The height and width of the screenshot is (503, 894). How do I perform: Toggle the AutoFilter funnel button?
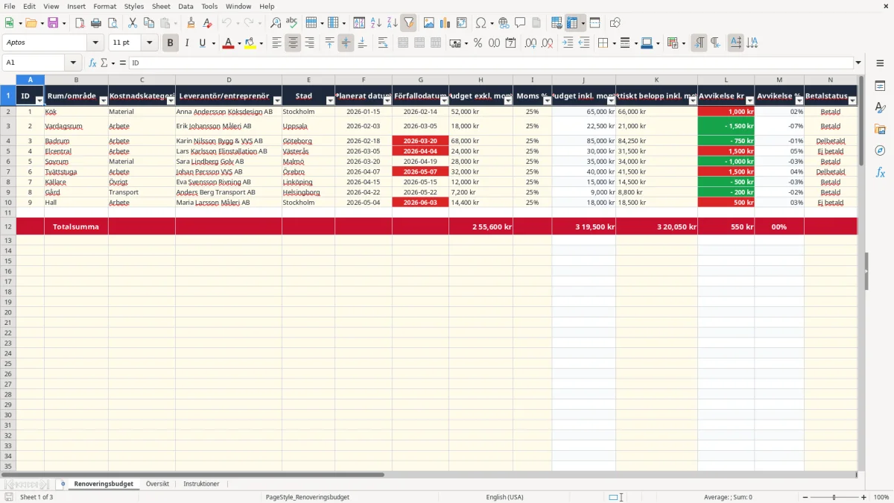pyautogui.click(x=409, y=23)
